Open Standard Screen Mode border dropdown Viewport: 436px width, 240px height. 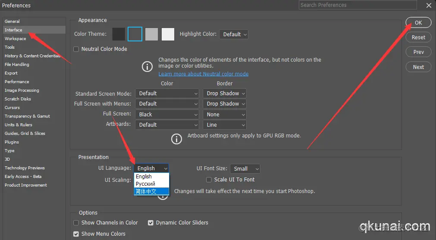225,94
